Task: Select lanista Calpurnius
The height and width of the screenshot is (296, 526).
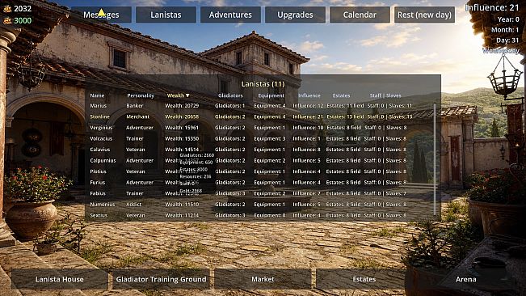Action: click(103, 160)
